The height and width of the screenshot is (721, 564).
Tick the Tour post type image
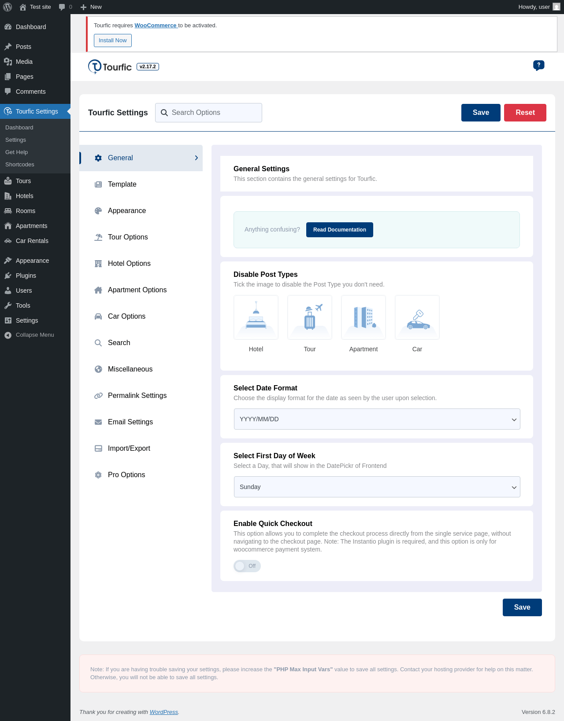pyautogui.click(x=310, y=317)
